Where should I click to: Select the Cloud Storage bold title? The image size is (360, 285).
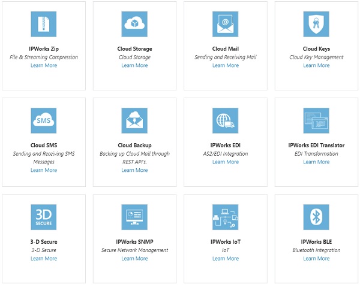click(x=134, y=49)
